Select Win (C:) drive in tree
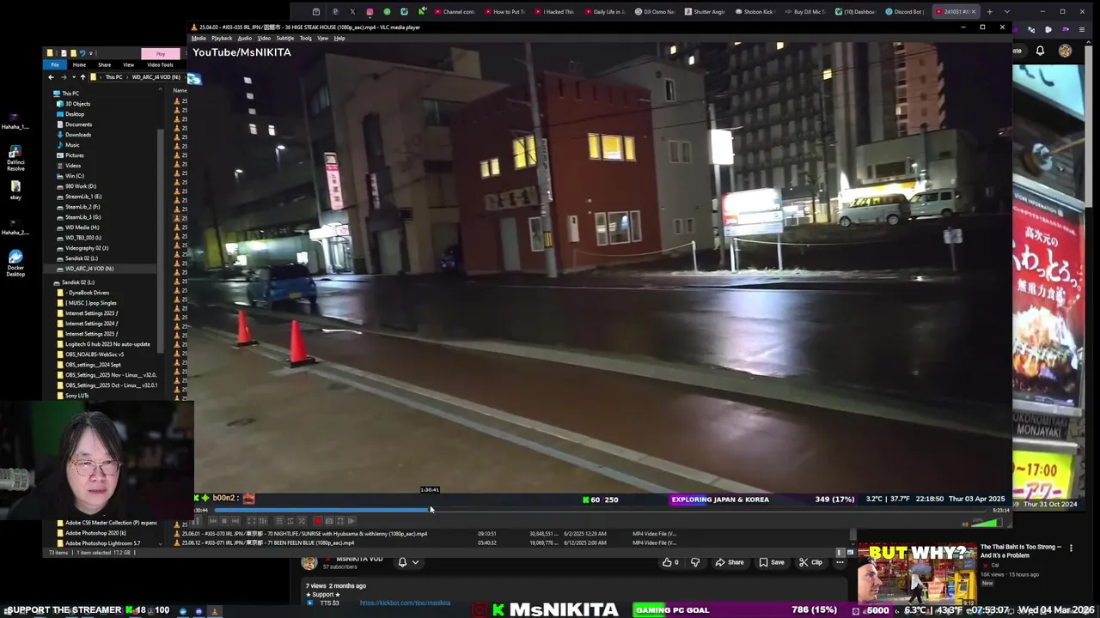Screen dimensions: 1100x618 click(75, 176)
